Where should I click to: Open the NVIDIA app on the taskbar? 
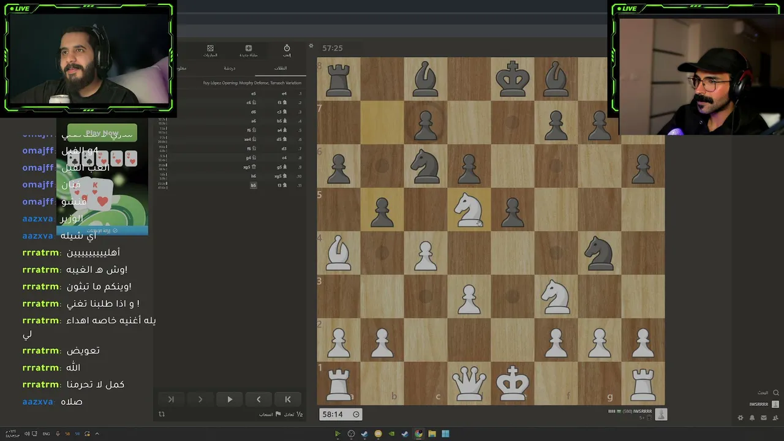pos(391,434)
